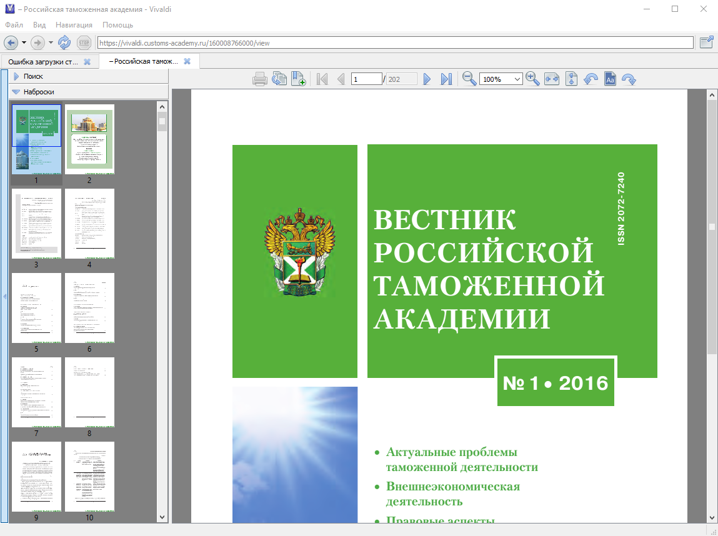Print the document with the printer icon
The image size is (718, 536).
259,79
